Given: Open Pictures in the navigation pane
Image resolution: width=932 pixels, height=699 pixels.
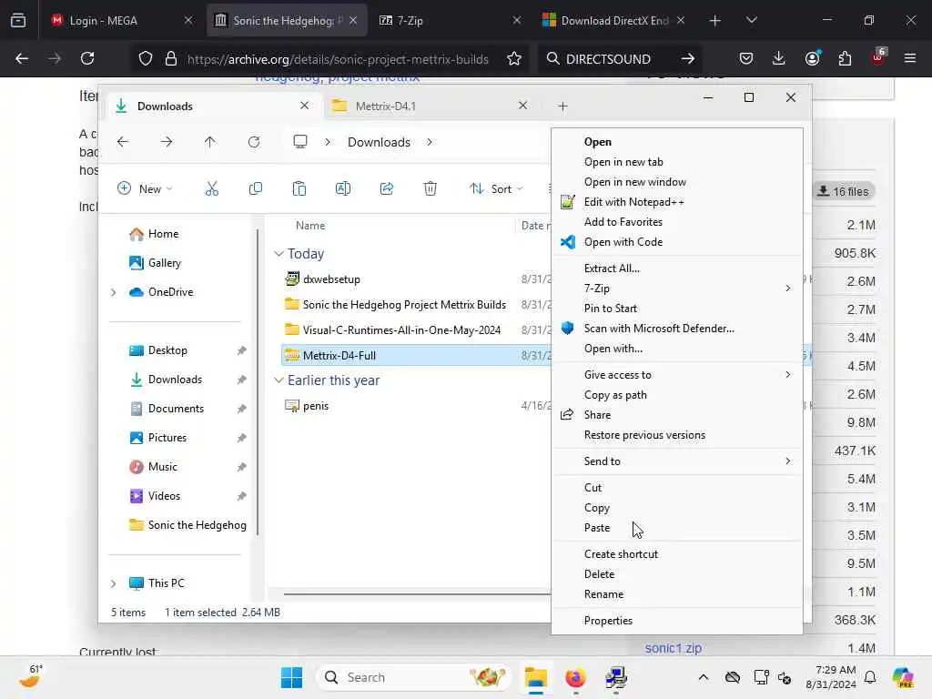Looking at the screenshot, I should pos(167,438).
